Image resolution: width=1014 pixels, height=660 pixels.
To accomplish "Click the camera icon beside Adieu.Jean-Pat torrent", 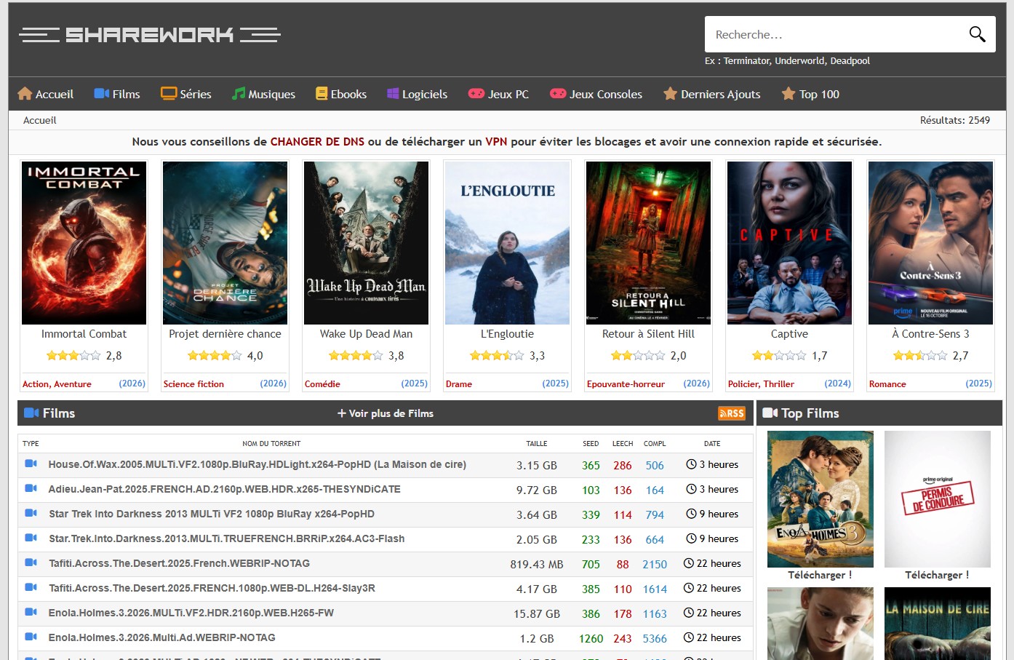I will click(x=31, y=488).
